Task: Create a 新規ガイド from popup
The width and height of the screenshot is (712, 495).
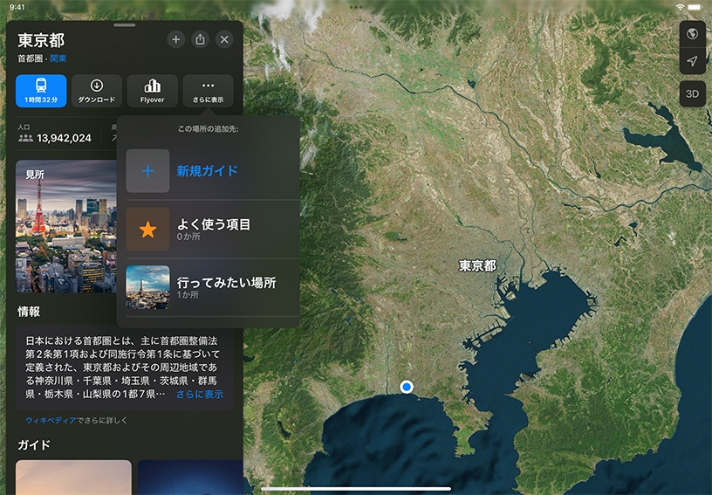Action: [207, 171]
